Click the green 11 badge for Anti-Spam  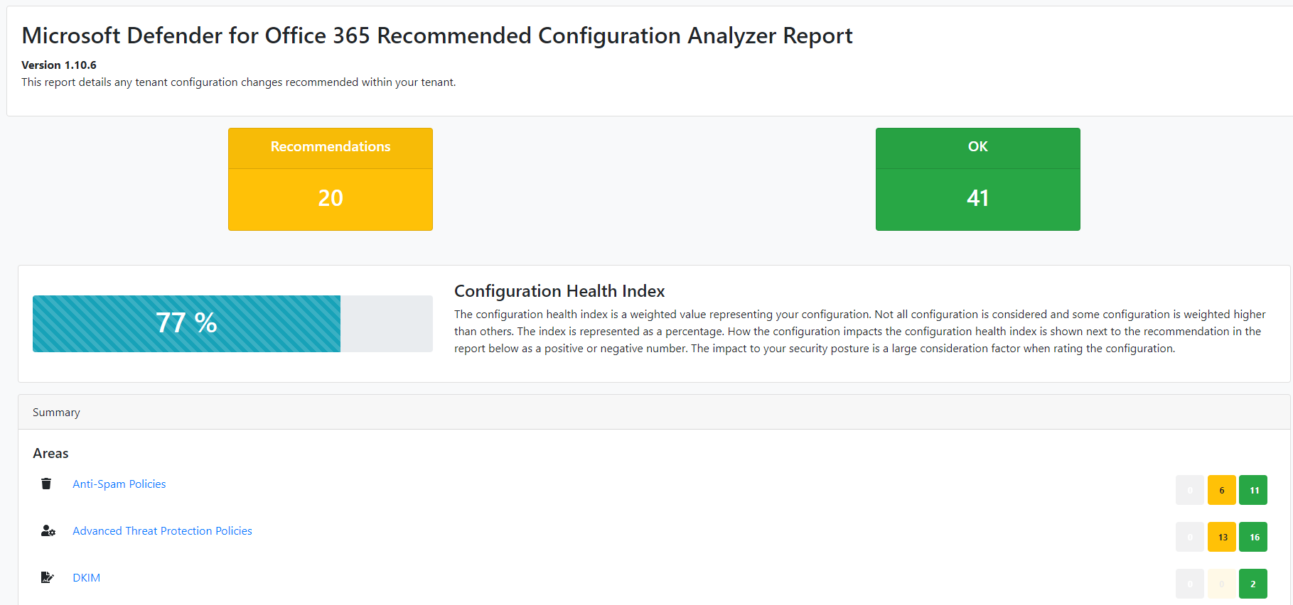click(1253, 490)
